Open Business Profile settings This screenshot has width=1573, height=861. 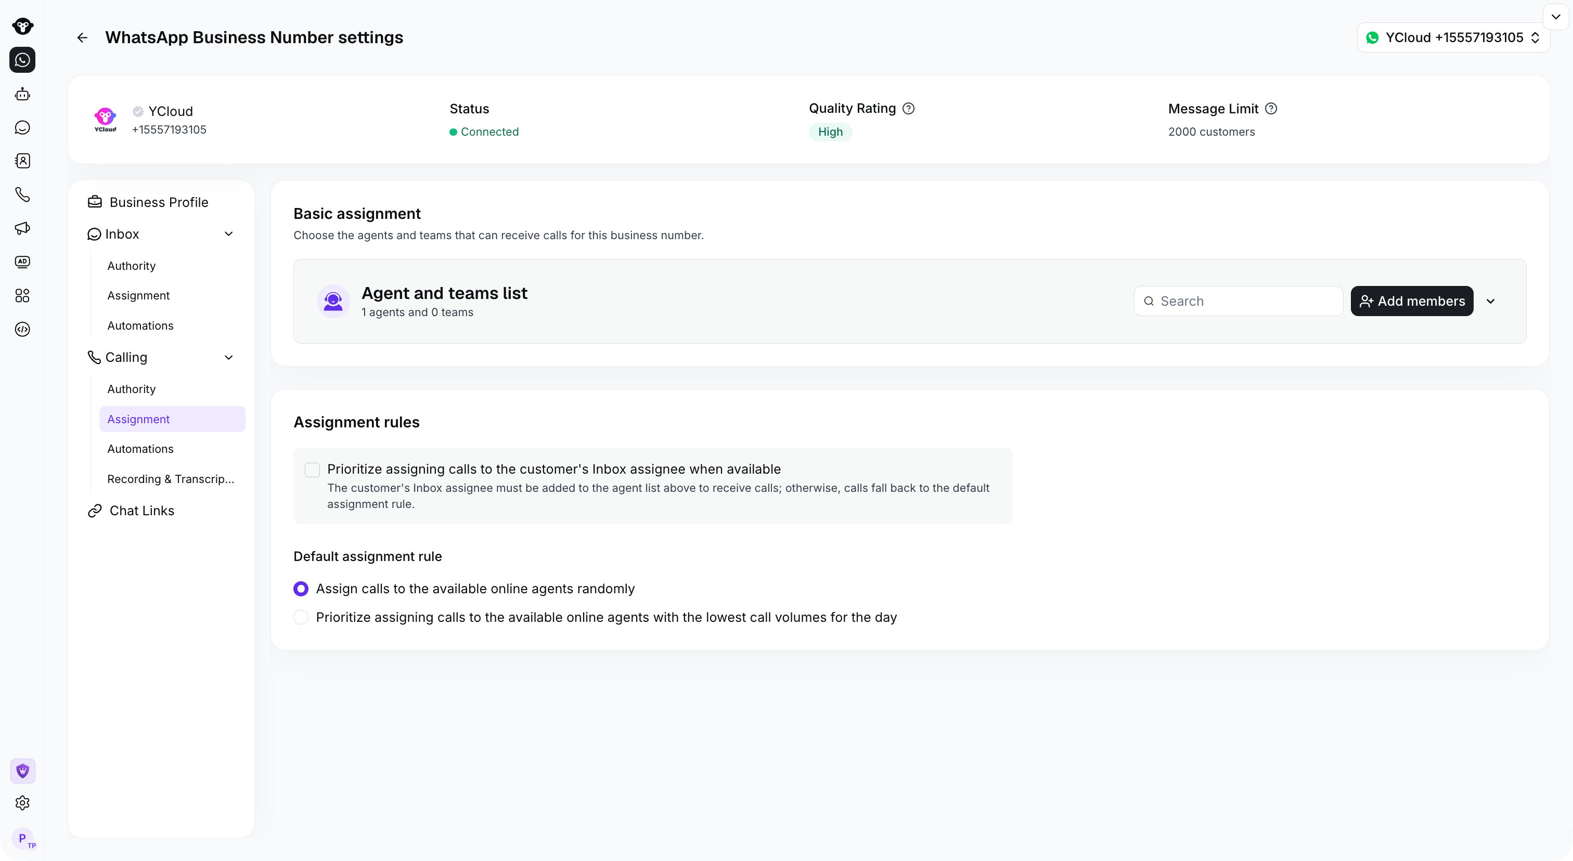point(159,202)
